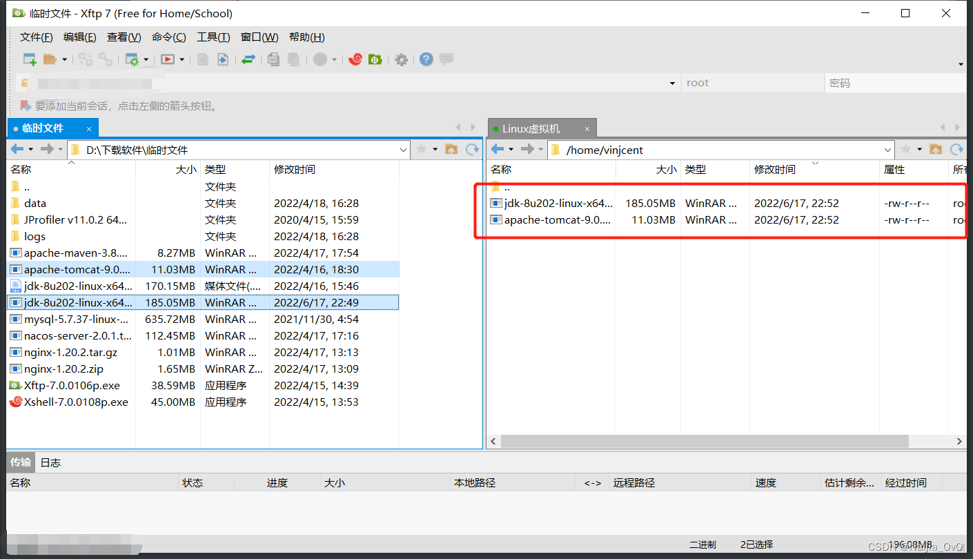The width and height of the screenshot is (973, 559).
Task: Sort local files by 名称 column
Action: (x=71, y=169)
